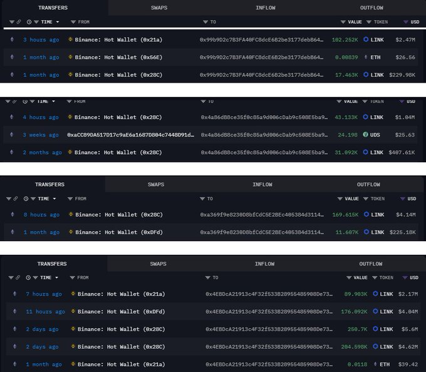426x372 pixels.
Task: Open the sender address starting with 0xaCC89DA517
Action: coord(130,135)
